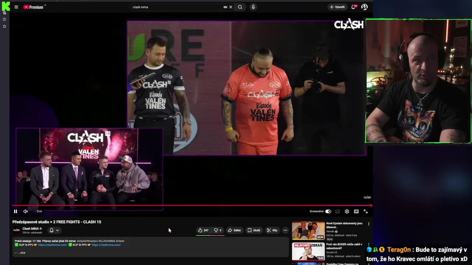Open Clash MMA channel name link
The height and width of the screenshot is (265, 472).
31,229
